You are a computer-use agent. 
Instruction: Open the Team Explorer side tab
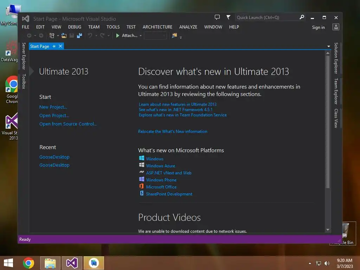coord(336,91)
